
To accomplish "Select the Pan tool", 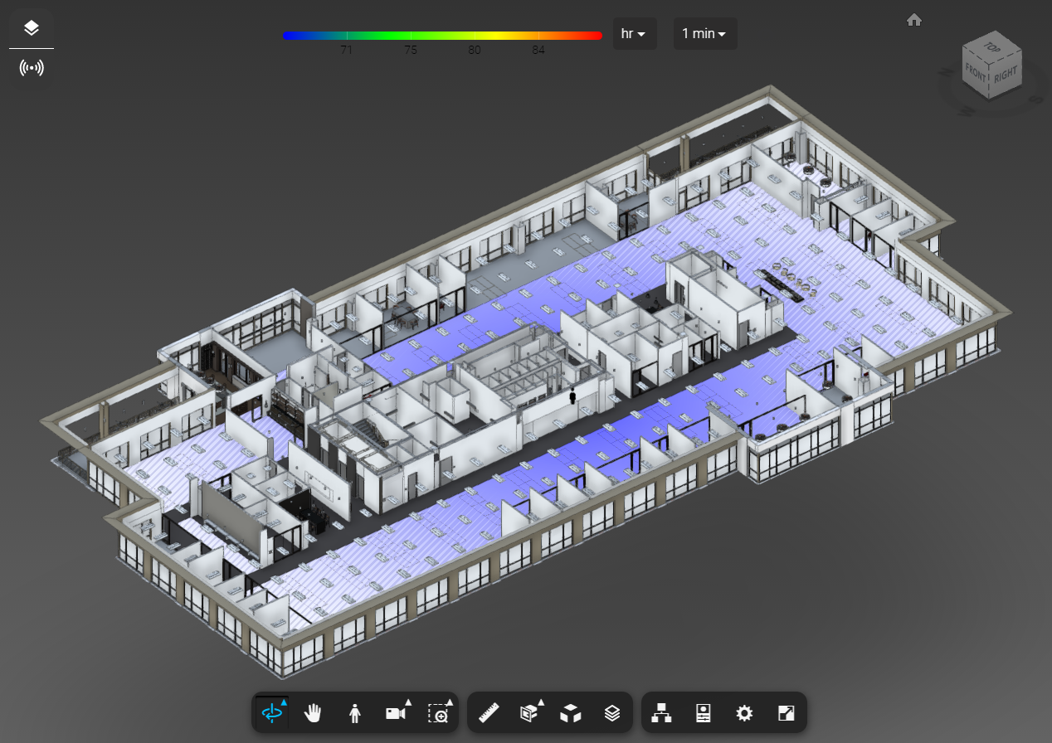I will (x=313, y=712).
